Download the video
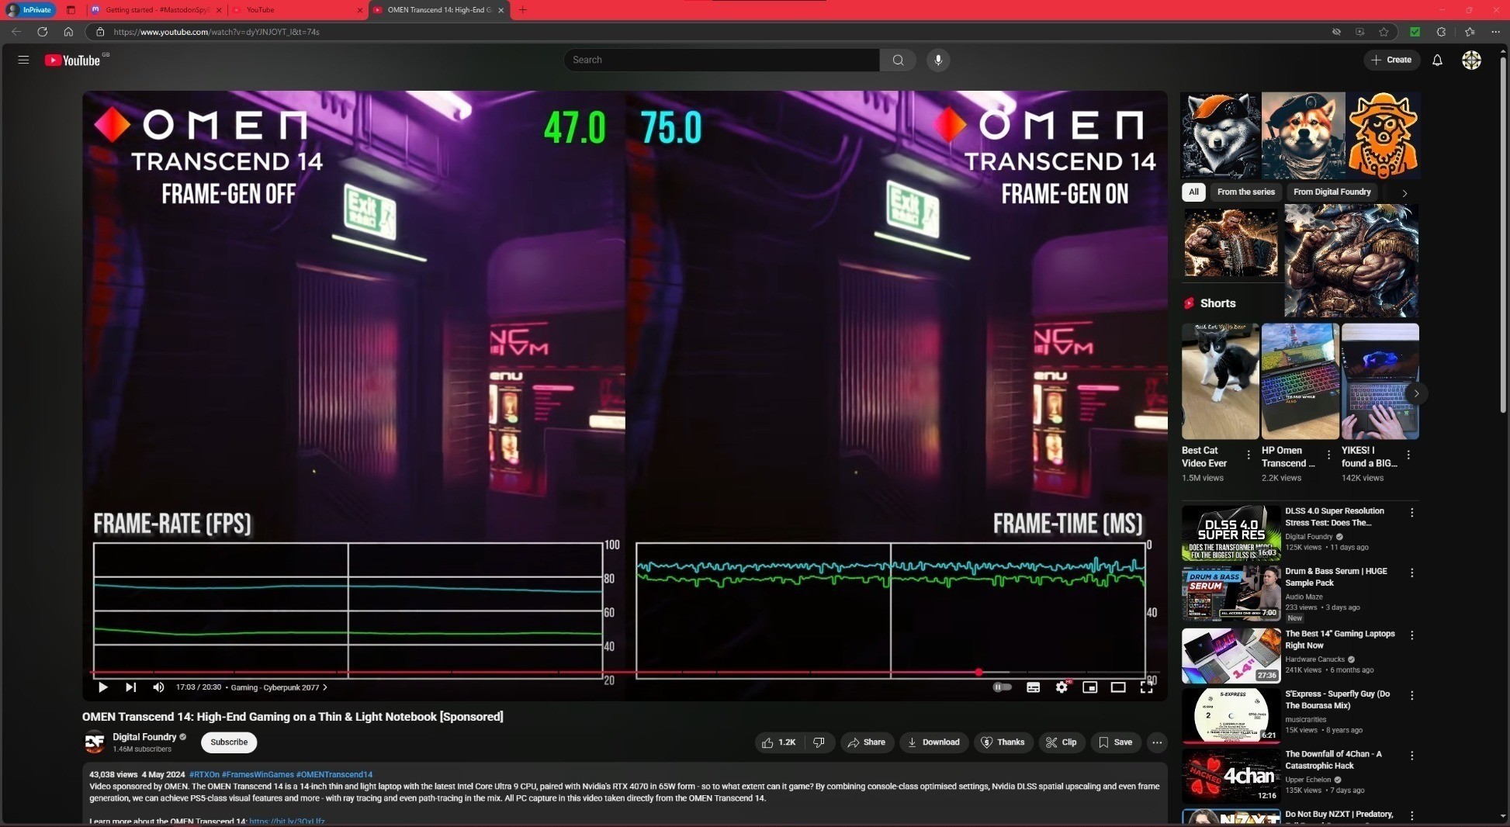 (x=934, y=742)
